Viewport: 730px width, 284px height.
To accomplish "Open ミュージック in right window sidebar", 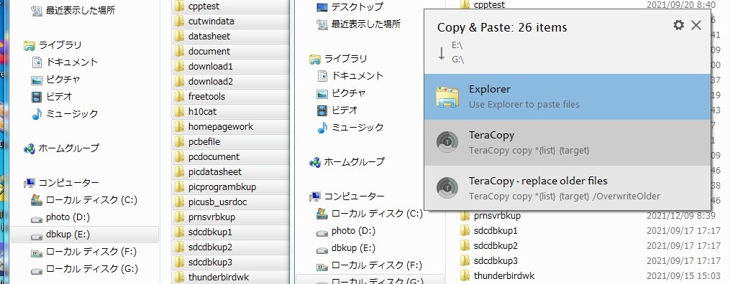I will [x=350, y=128].
